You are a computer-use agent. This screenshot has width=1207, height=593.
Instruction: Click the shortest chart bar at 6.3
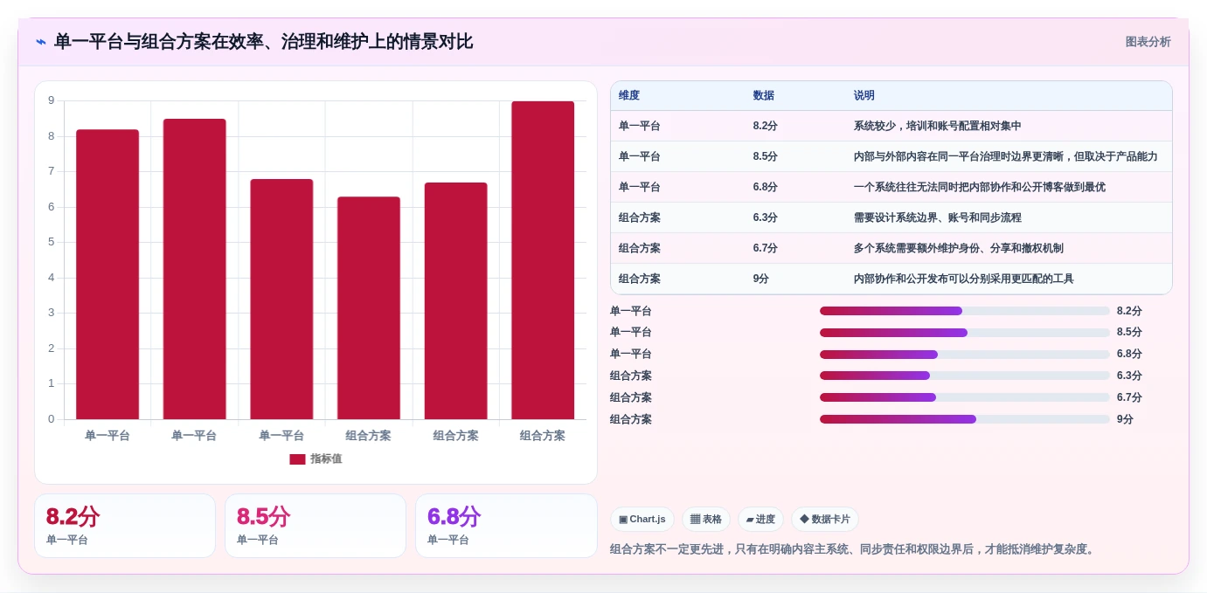(369, 308)
